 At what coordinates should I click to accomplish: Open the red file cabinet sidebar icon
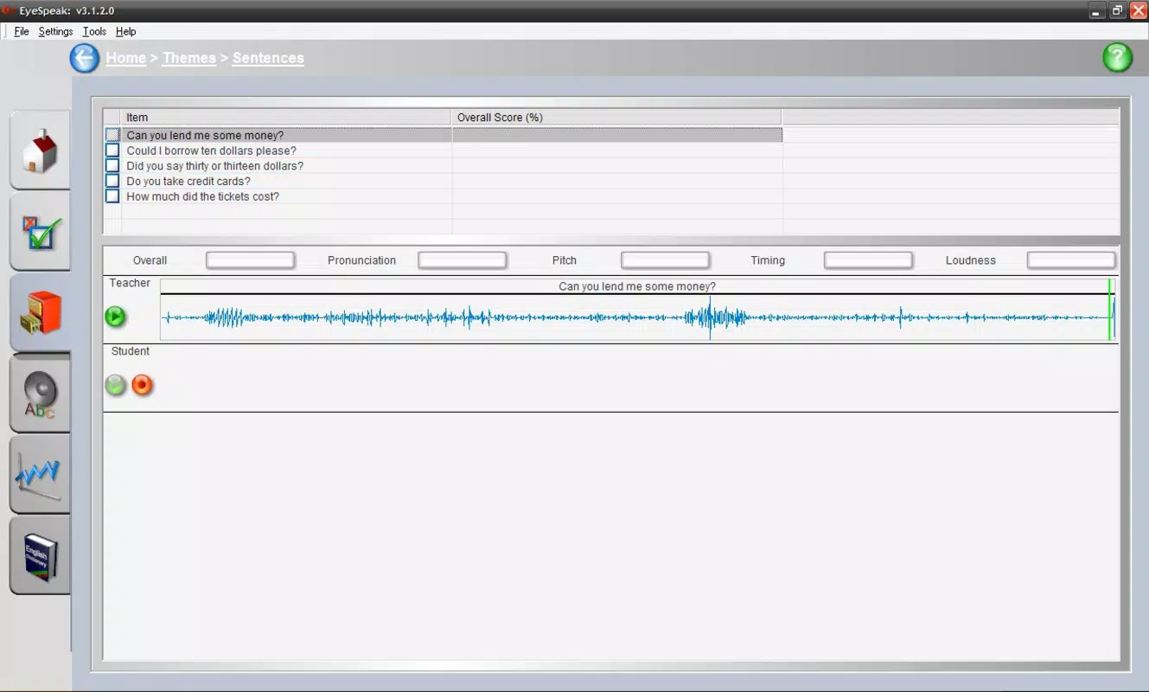pos(40,313)
